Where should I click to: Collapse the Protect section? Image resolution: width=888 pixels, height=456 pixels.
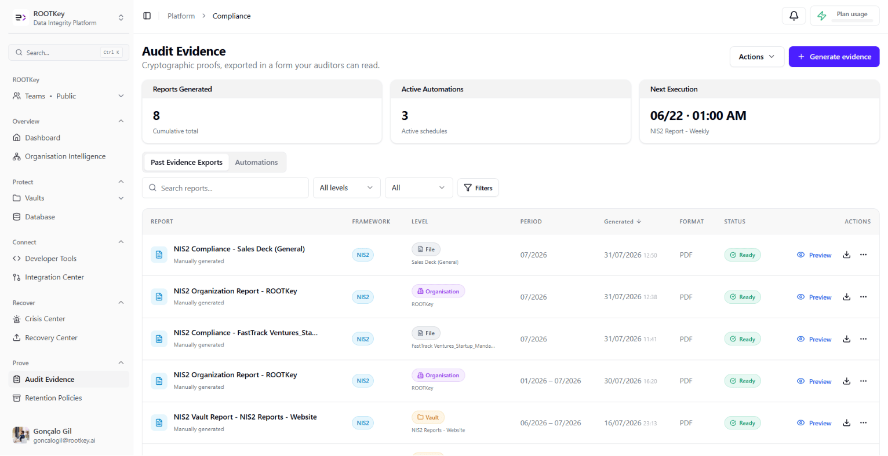(x=121, y=182)
